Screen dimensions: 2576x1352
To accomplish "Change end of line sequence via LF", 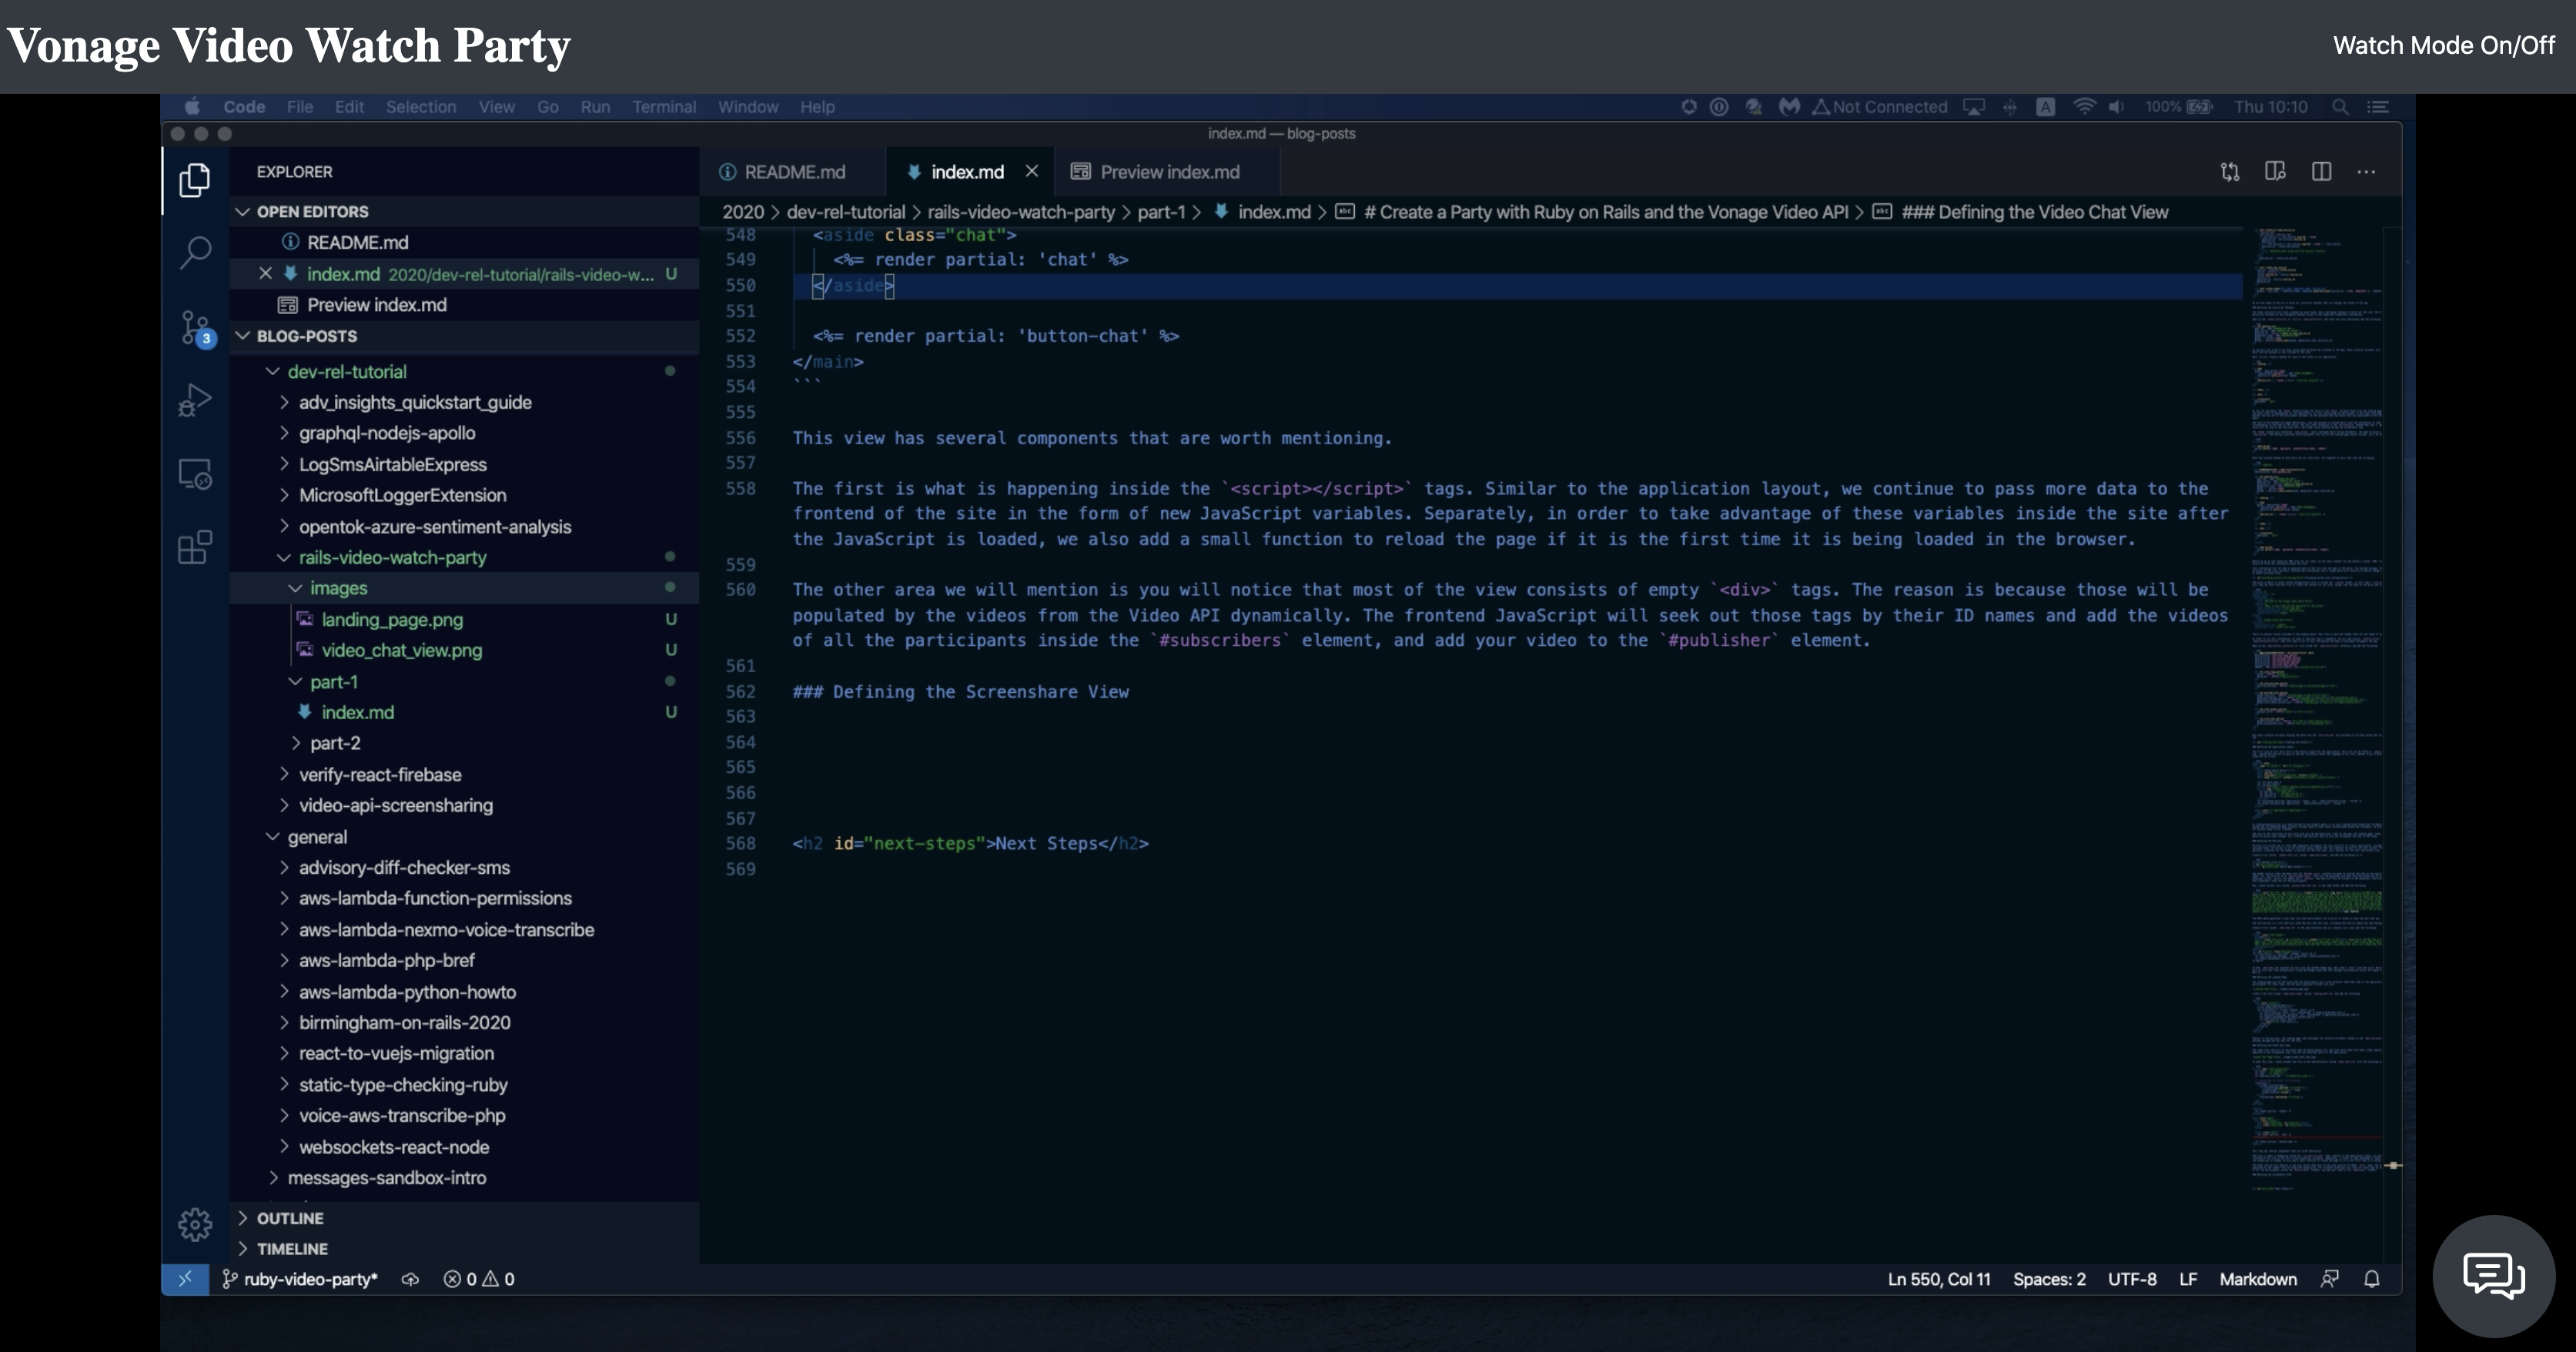I will tap(2188, 1279).
